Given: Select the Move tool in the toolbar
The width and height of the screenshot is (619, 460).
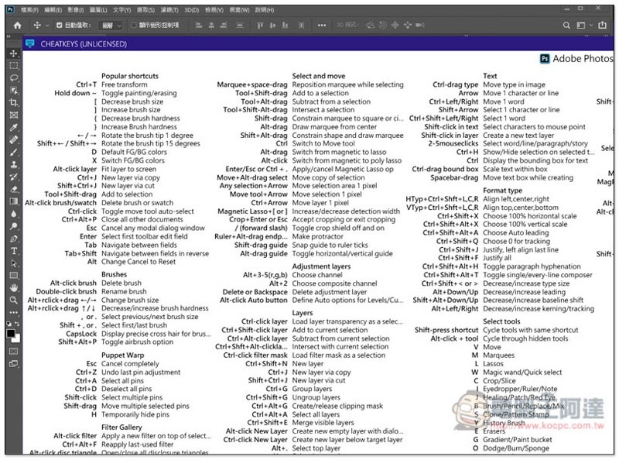Looking at the screenshot, I should 14,53.
